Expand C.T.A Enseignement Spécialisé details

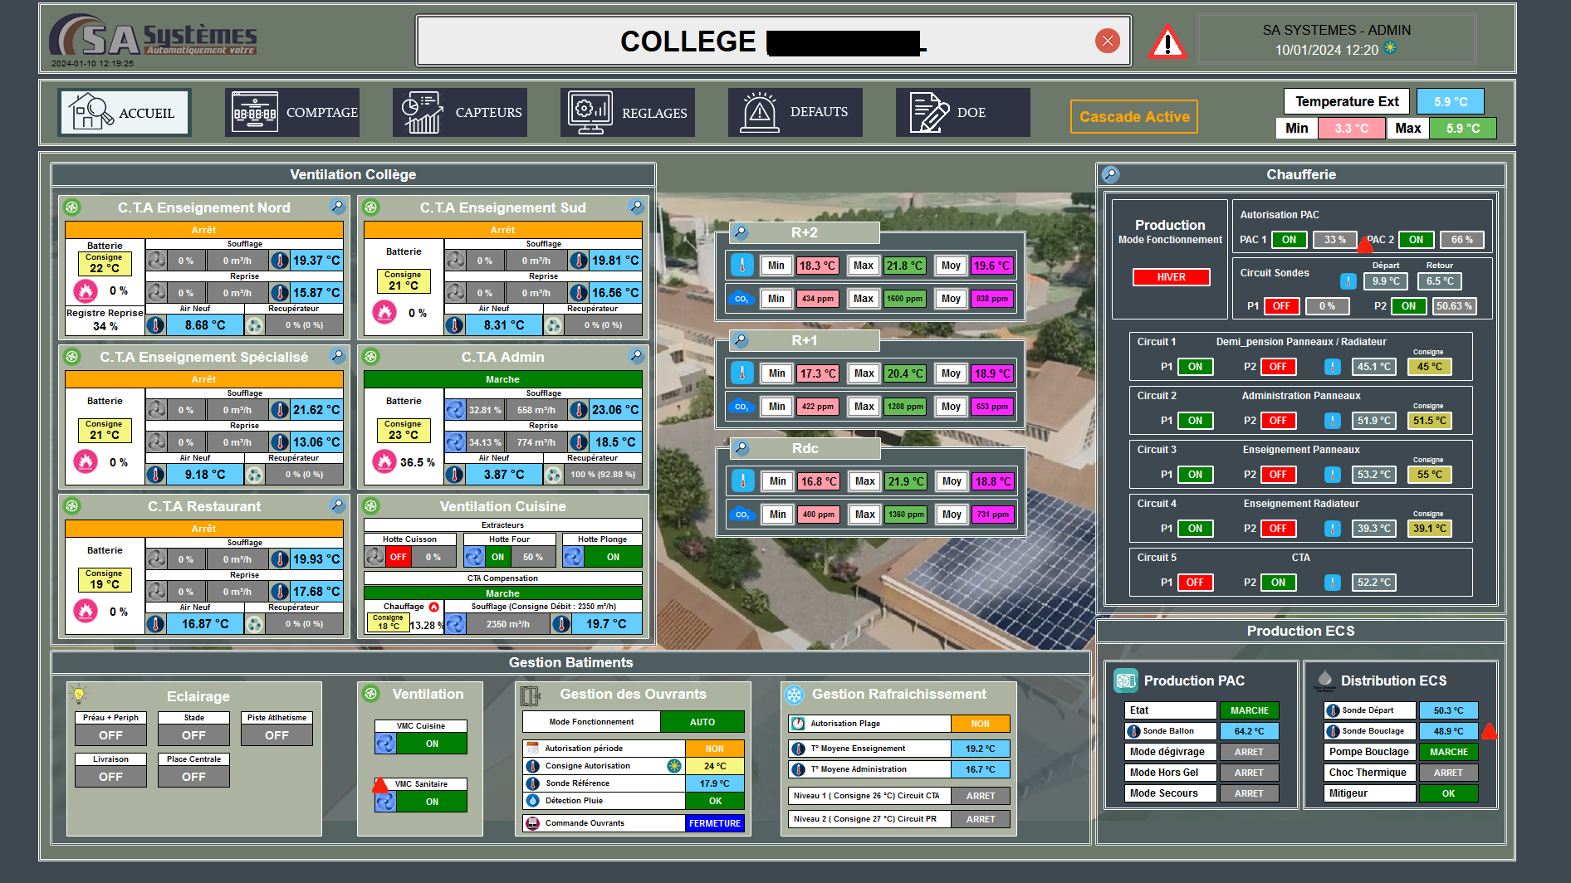click(337, 356)
